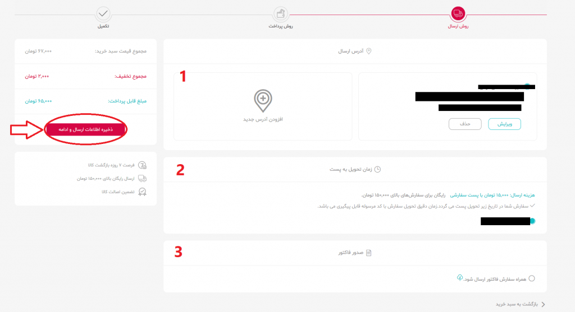The width and height of the screenshot is (575, 312).
Task: Click the مجموع تخفیف label
Action: tap(130, 76)
